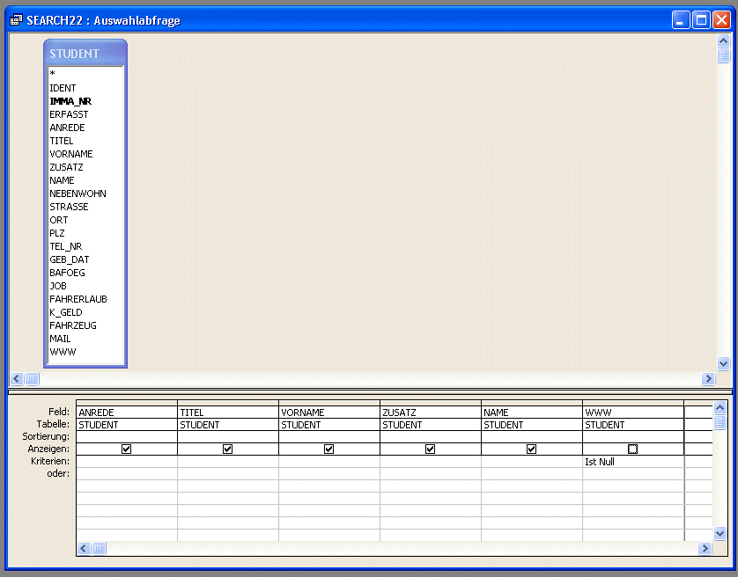Screen dimensions: 738x577
Task: Click Sortierung cell for NAME column
Action: coord(531,437)
